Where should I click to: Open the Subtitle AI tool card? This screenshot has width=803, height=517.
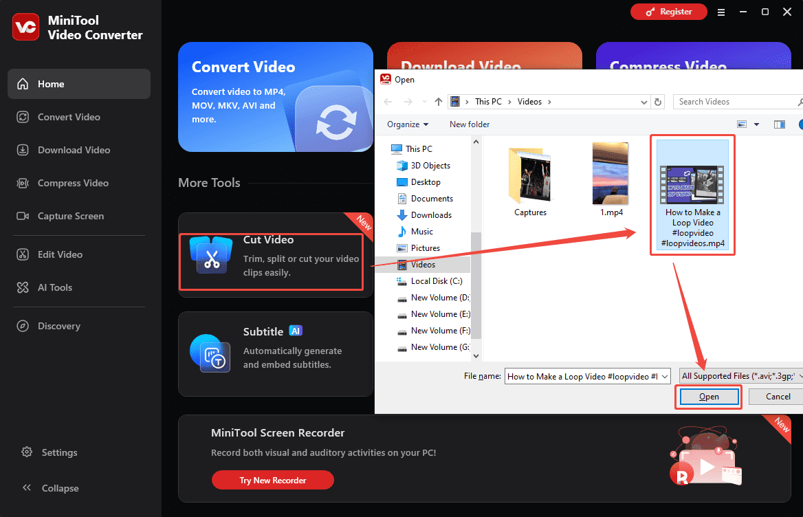(x=276, y=353)
